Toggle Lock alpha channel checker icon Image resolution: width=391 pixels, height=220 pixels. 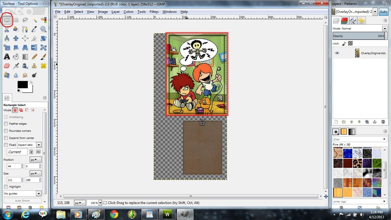350,44
